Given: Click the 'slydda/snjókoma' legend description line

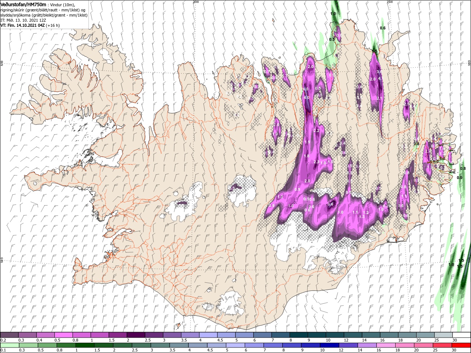Looking at the screenshot, I should tap(44, 15).
